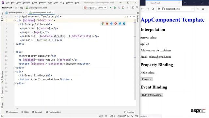Click the warning indicator in editor
209x118 pixels.
click(x=126, y=17)
